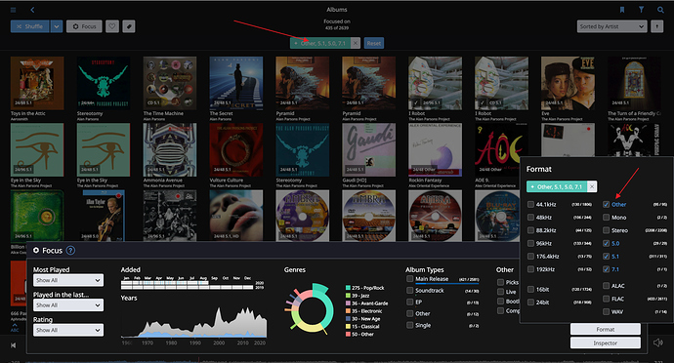Select the Classical genre legend entry

click(x=362, y=327)
